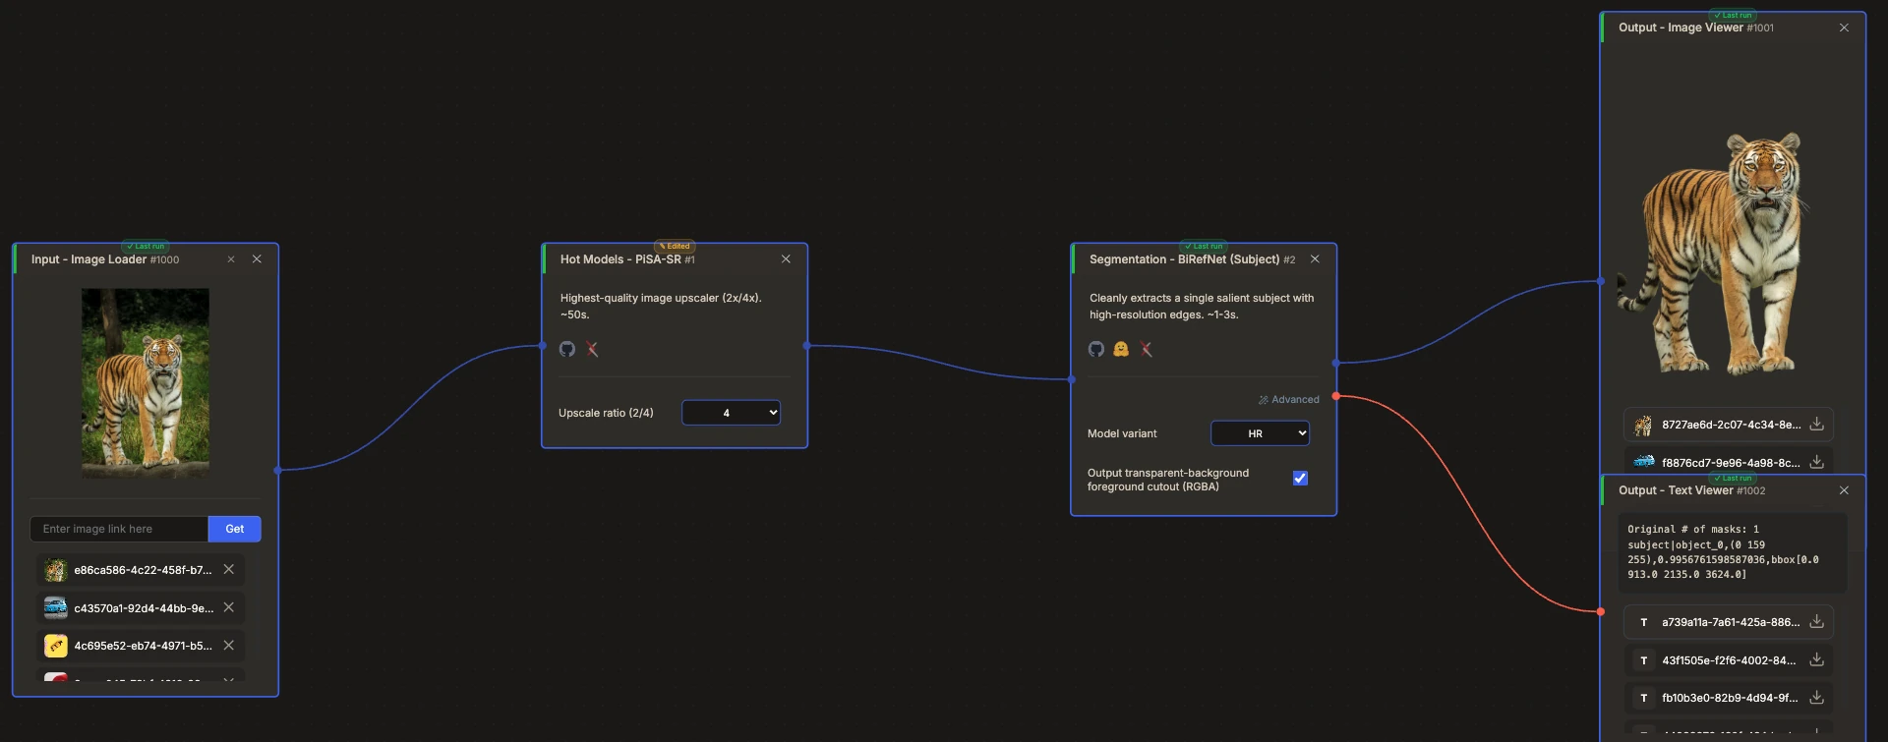Uncheck Output transparent-background foreground cutout checkbox
This screenshot has width=1888, height=742.
pyautogui.click(x=1300, y=479)
